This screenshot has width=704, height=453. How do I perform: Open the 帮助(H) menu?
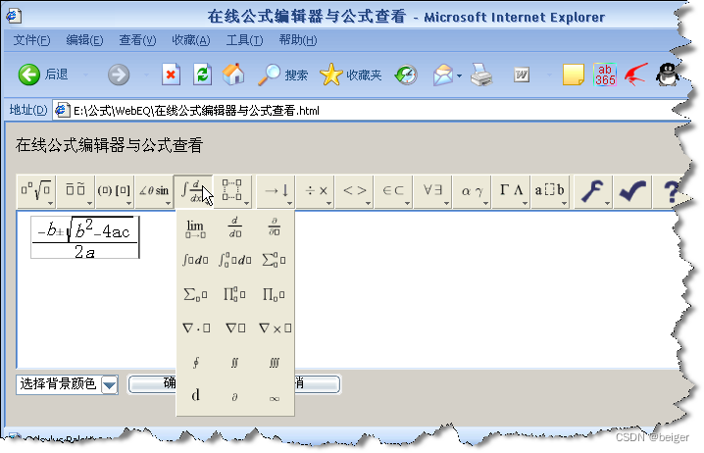click(298, 40)
